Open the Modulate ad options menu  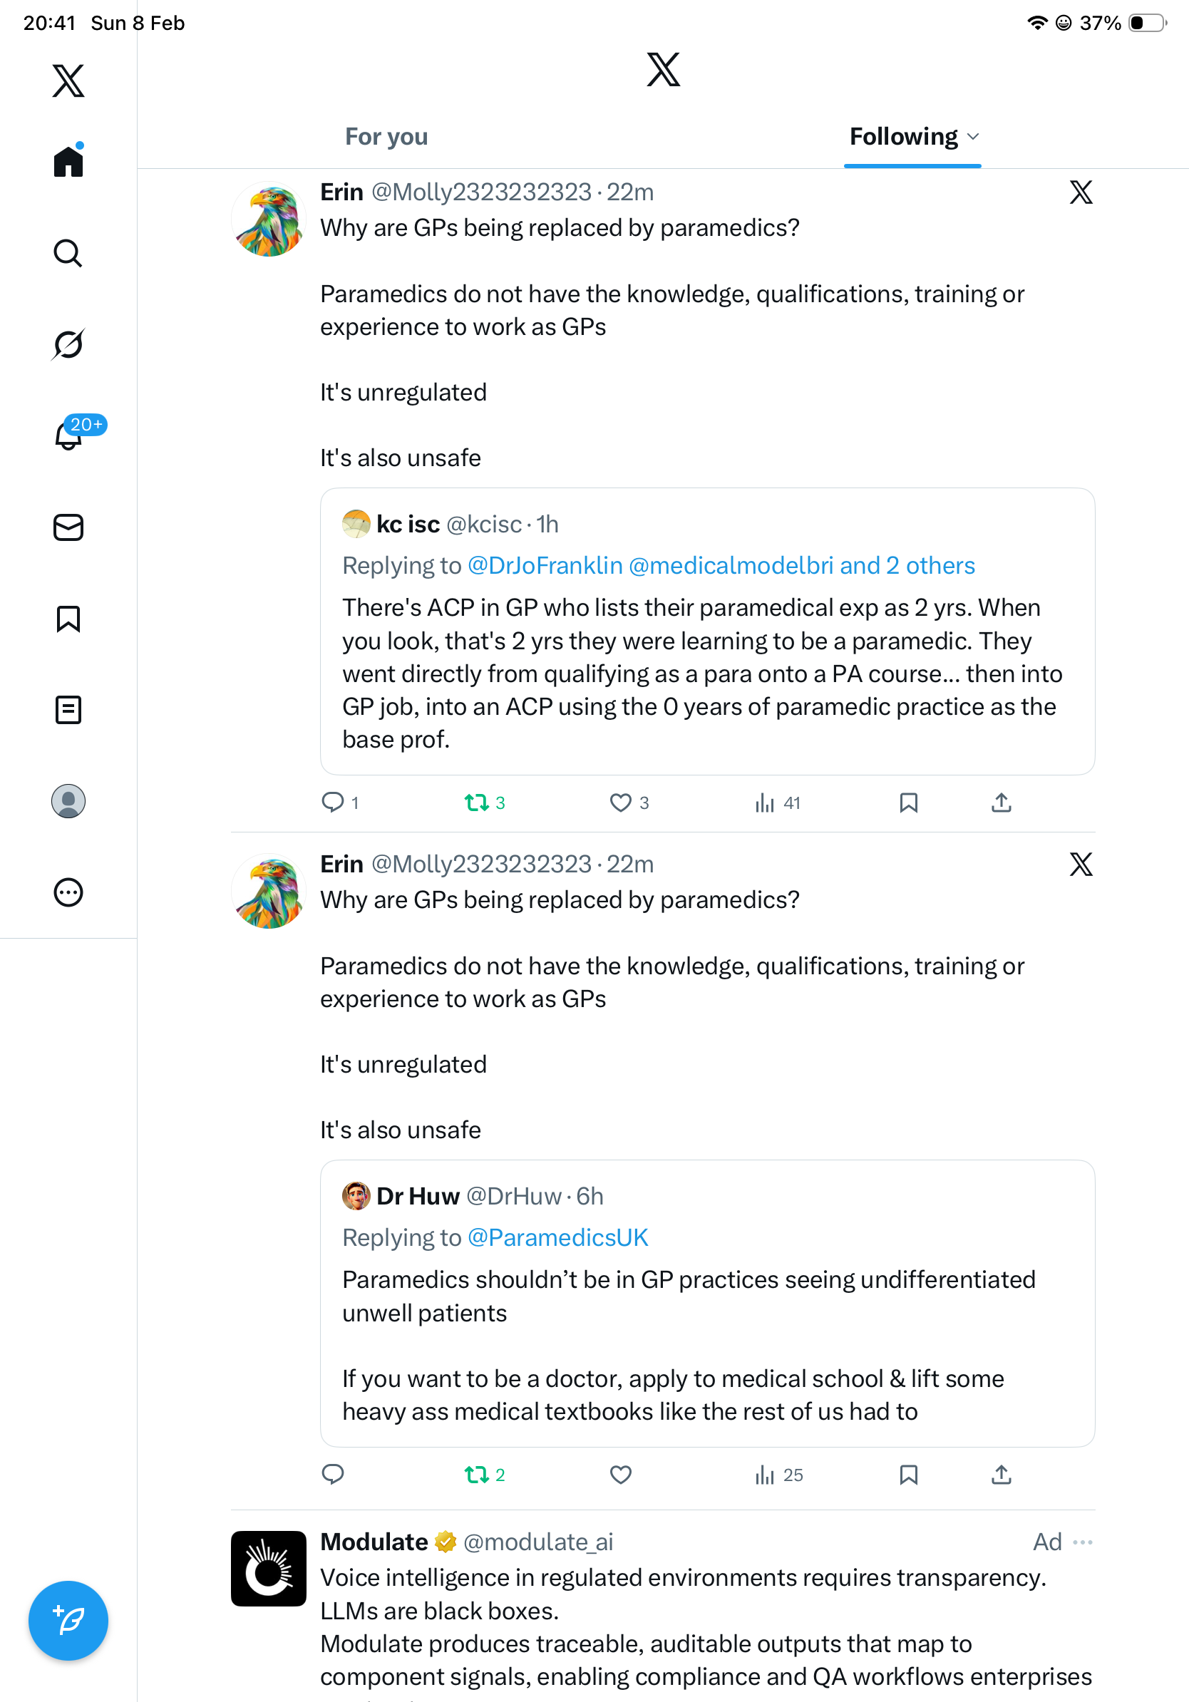(x=1082, y=1542)
